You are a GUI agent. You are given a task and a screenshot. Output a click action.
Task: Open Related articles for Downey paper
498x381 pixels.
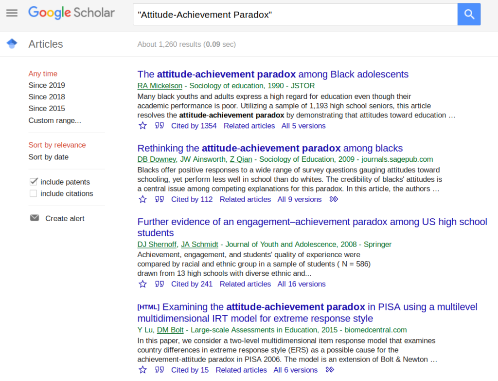(245, 199)
